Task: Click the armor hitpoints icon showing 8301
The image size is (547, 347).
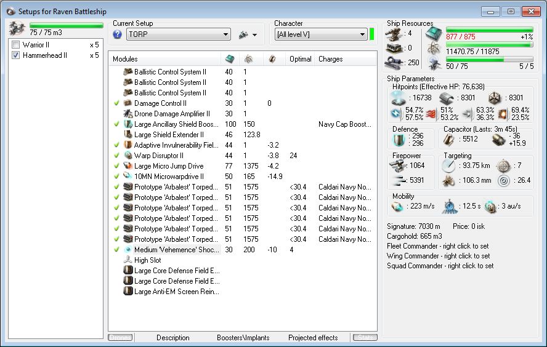Action: [x=446, y=98]
